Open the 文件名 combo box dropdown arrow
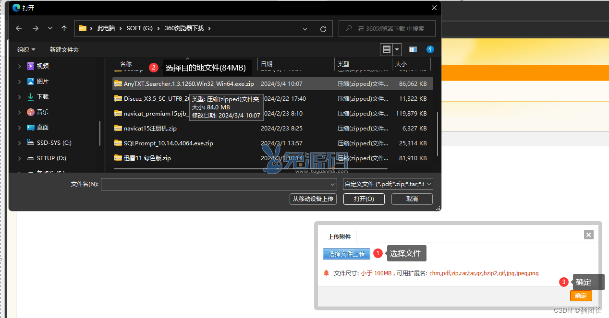Screen dimensions: 609x318 (x=333, y=184)
